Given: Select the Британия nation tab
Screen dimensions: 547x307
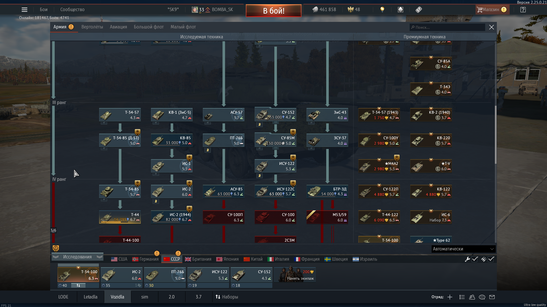Looking at the screenshot, I should pyautogui.click(x=198, y=259).
